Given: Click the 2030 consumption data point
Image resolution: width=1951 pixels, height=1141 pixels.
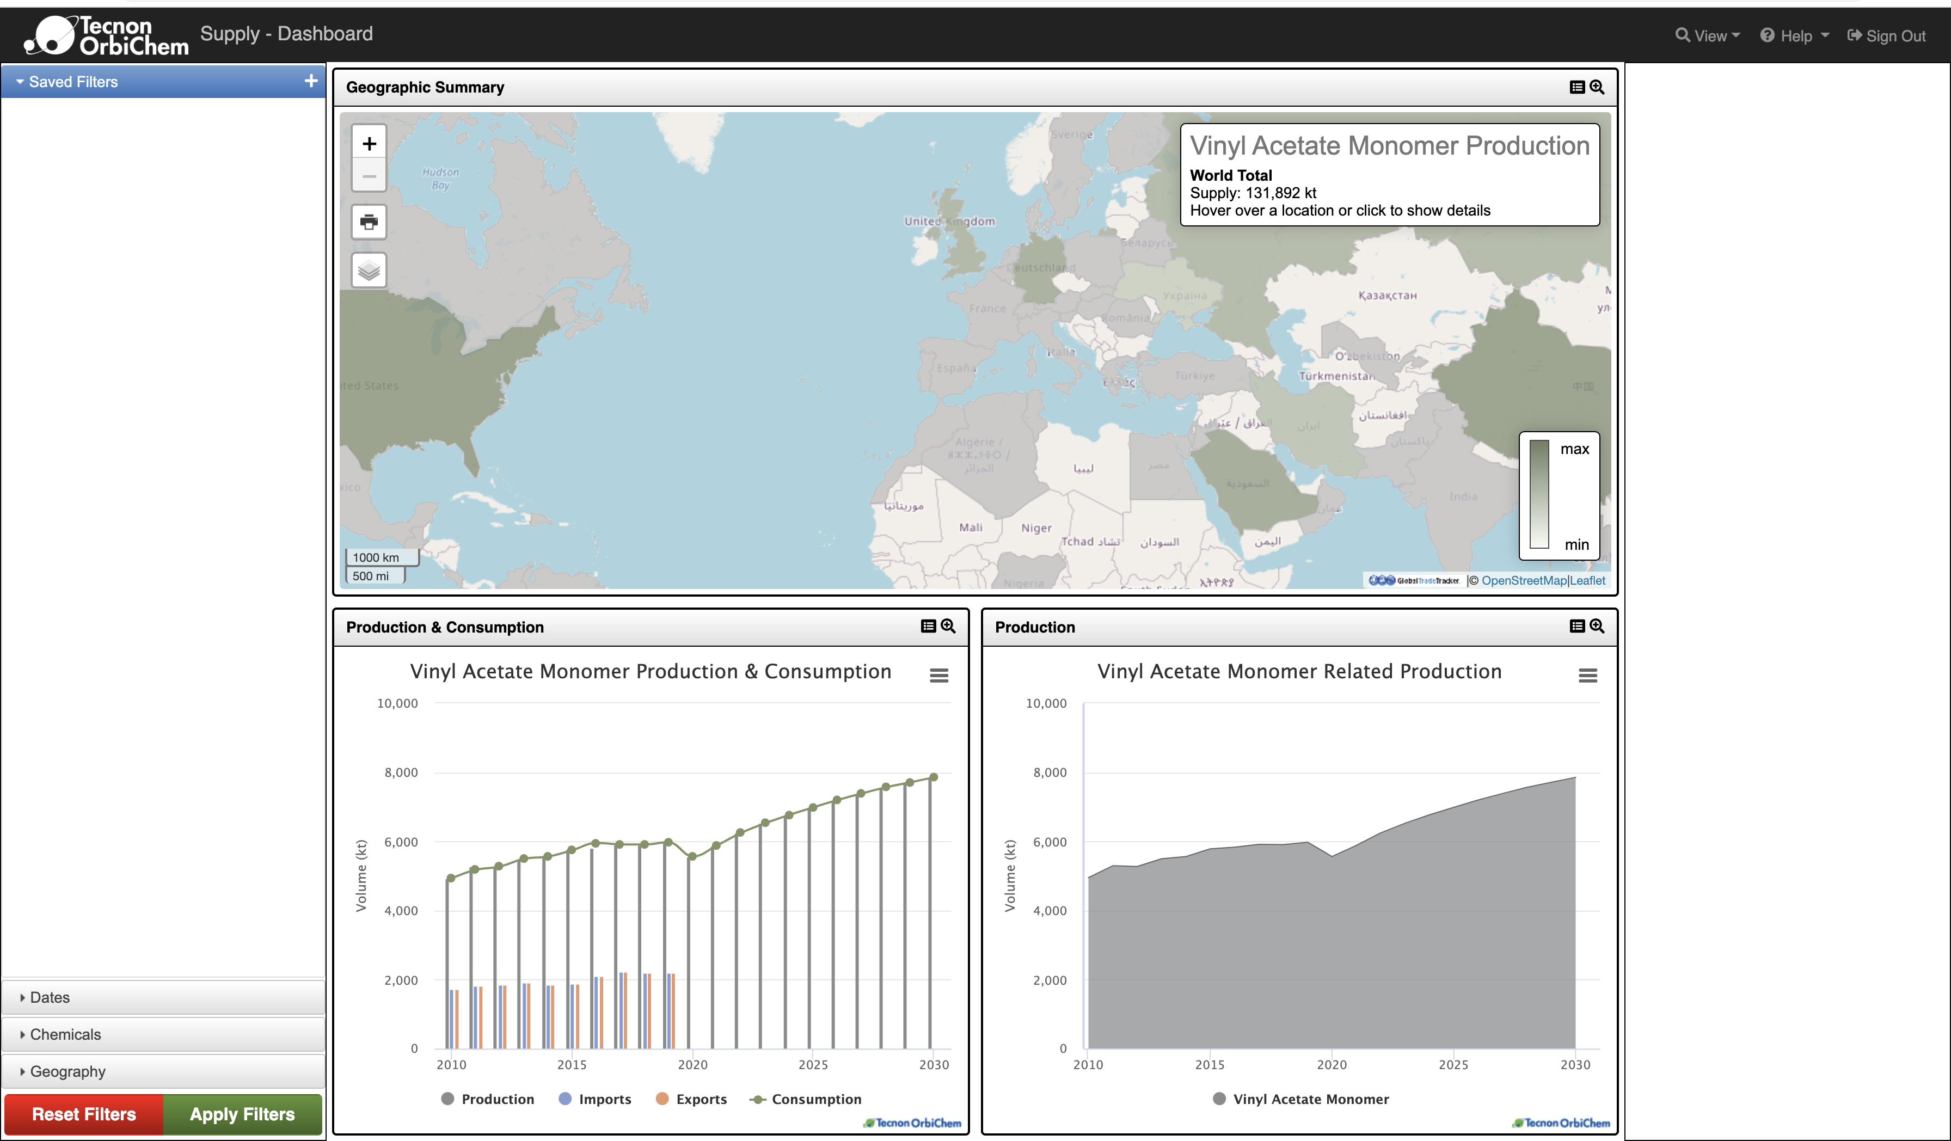Looking at the screenshot, I should point(934,777).
